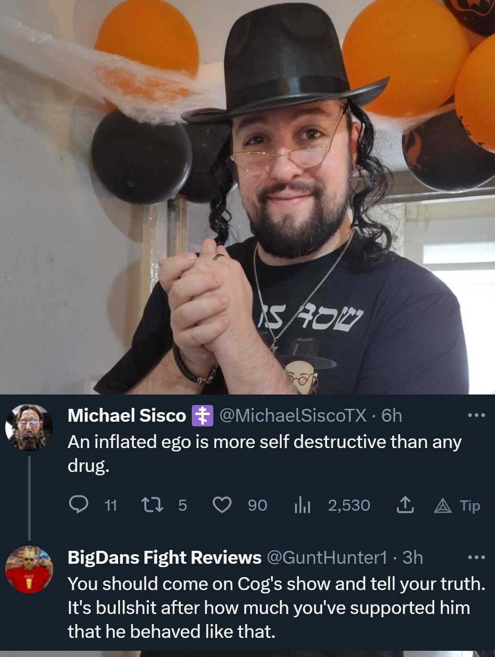Click the Tip button label
495x657 pixels.
tap(470, 505)
